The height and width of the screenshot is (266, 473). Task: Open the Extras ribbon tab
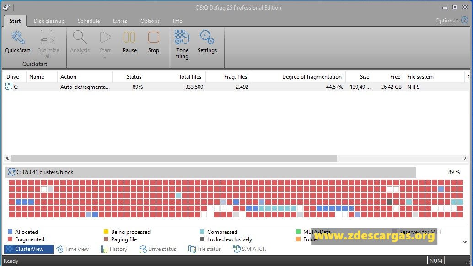[120, 21]
